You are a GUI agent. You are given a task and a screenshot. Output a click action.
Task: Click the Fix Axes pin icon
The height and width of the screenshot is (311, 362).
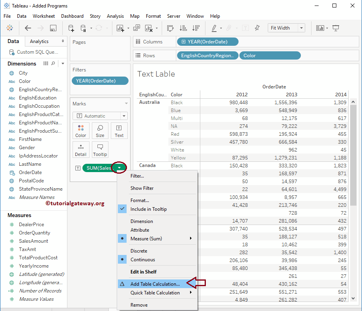pyautogui.click(x=257, y=28)
